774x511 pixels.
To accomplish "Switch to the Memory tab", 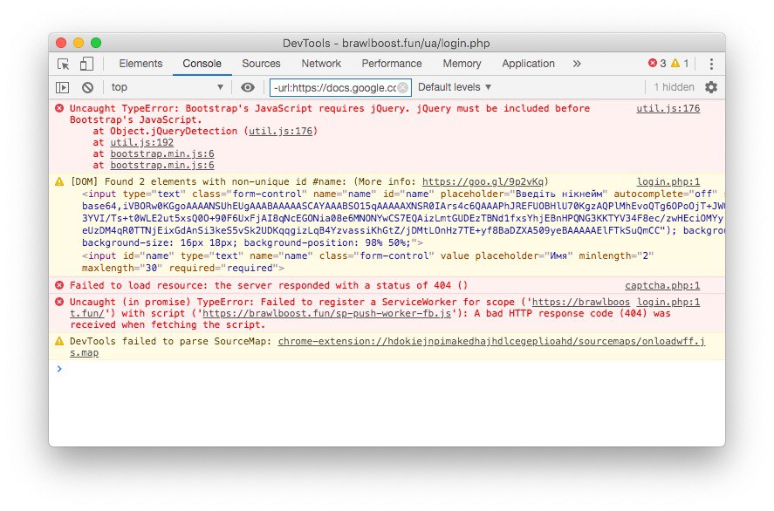I will coord(462,64).
